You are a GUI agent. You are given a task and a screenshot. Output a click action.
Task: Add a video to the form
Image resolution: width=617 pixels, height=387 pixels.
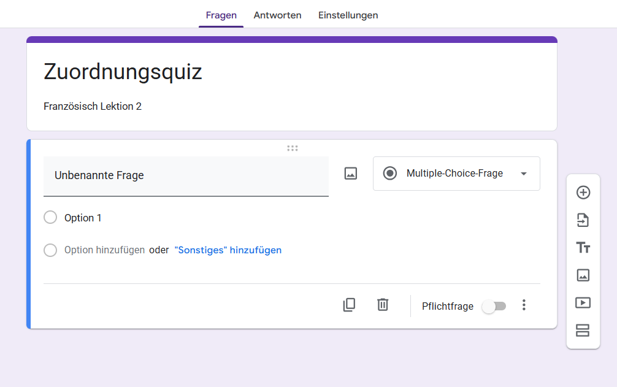(x=583, y=303)
